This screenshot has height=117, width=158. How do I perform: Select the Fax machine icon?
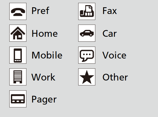[x=87, y=11]
